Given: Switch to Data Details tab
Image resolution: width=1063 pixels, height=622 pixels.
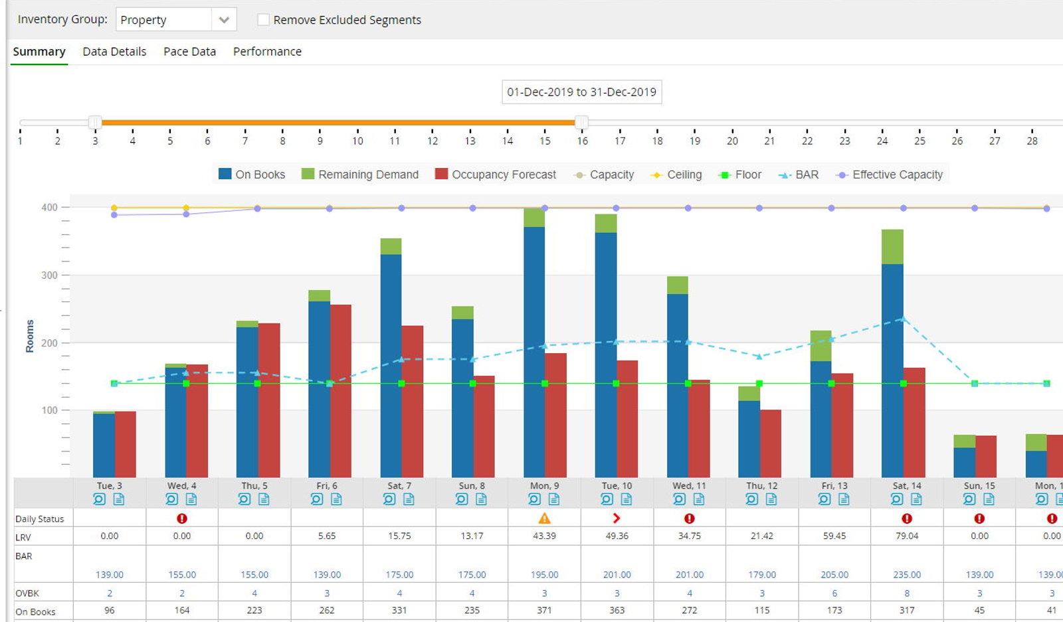Looking at the screenshot, I should (114, 52).
